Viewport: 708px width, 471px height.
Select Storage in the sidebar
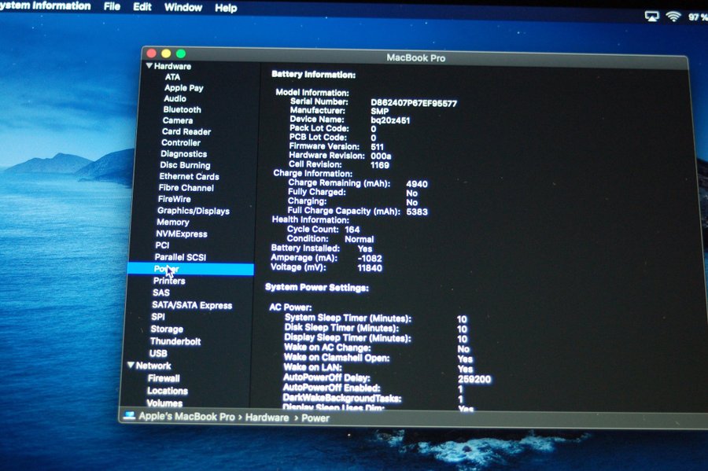click(x=167, y=329)
